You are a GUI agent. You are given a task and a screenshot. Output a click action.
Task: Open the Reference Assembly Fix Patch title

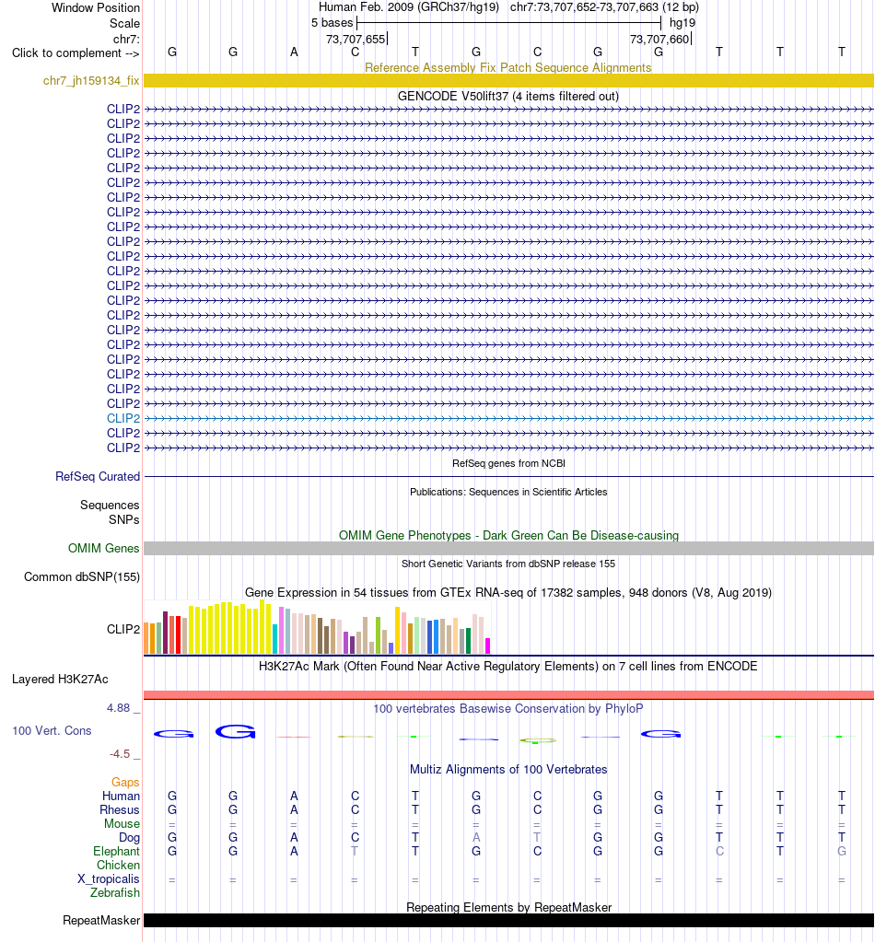[508, 67]
